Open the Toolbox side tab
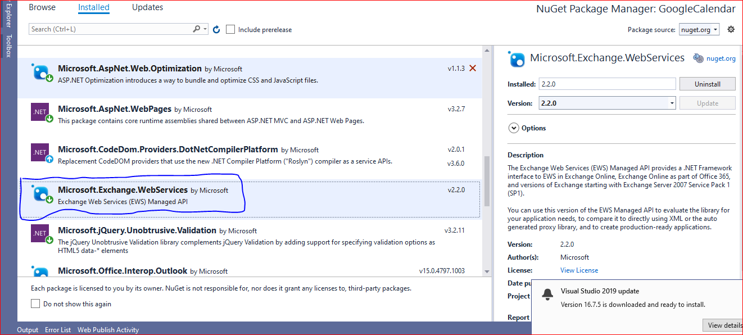The image size is (743, 335). coord(8,46)
